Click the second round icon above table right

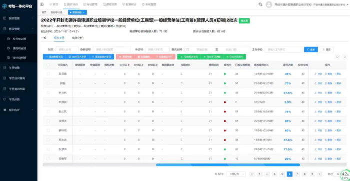coord(345,57)
